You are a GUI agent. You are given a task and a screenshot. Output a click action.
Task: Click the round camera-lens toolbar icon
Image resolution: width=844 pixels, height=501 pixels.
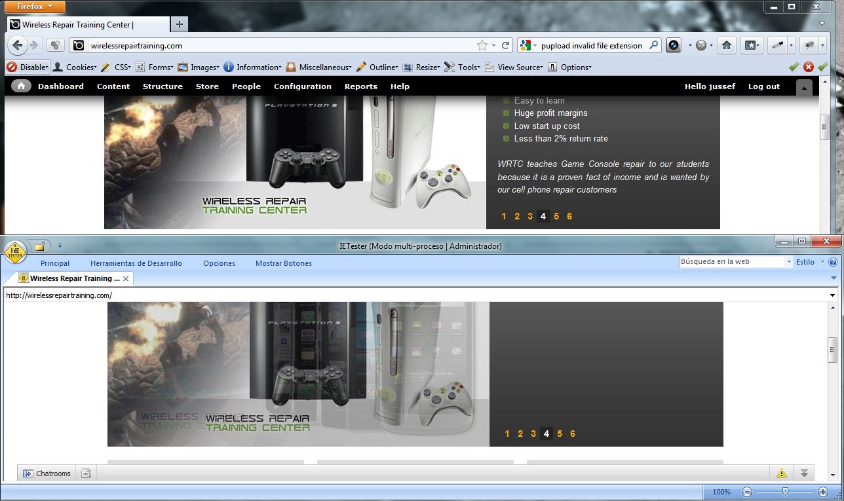(x=673, y=45)
